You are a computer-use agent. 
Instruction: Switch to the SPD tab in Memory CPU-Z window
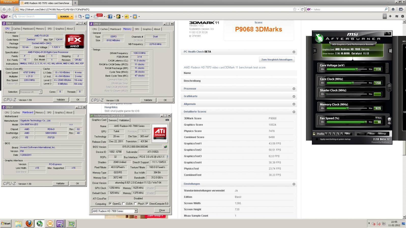tap(137, 29)
